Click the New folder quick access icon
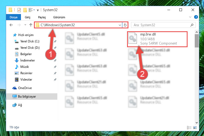204x136 pixels. (25, 10)
